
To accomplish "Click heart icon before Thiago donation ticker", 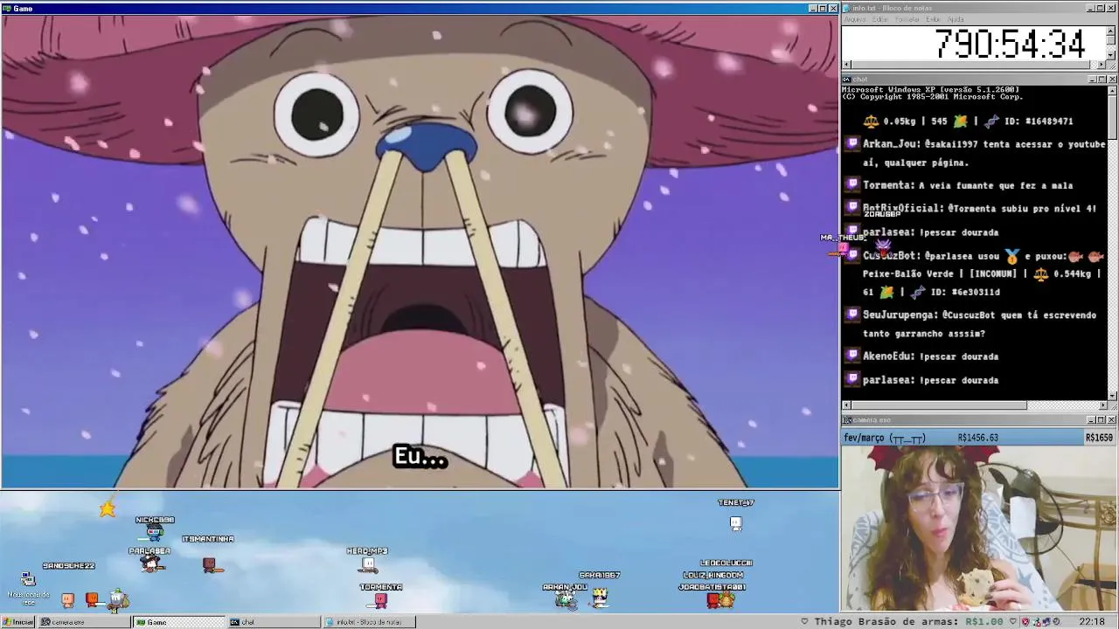I will (805, 621).
